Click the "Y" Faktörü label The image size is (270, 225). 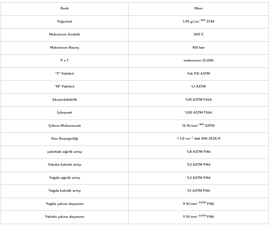coord(65,74)
